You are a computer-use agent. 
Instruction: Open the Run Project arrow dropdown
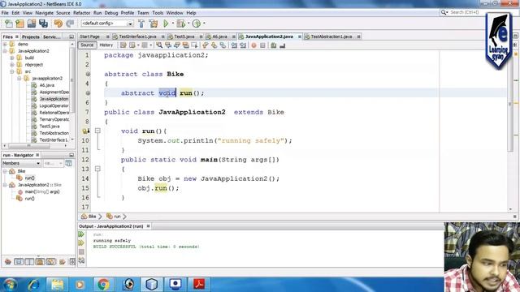click(x=172, y=24)
